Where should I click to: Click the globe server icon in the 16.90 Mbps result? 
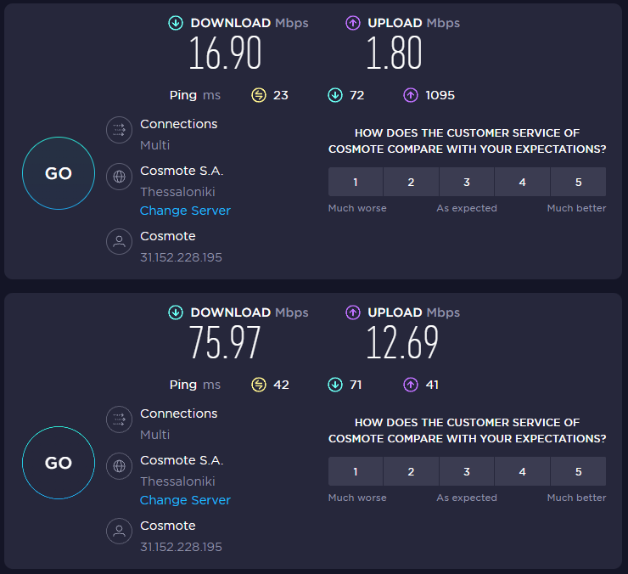(x=119, y=177)
